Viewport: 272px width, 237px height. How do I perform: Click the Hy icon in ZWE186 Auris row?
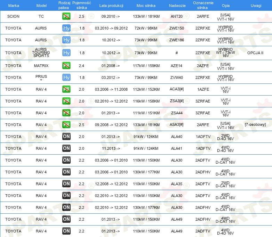coord(66,40)
